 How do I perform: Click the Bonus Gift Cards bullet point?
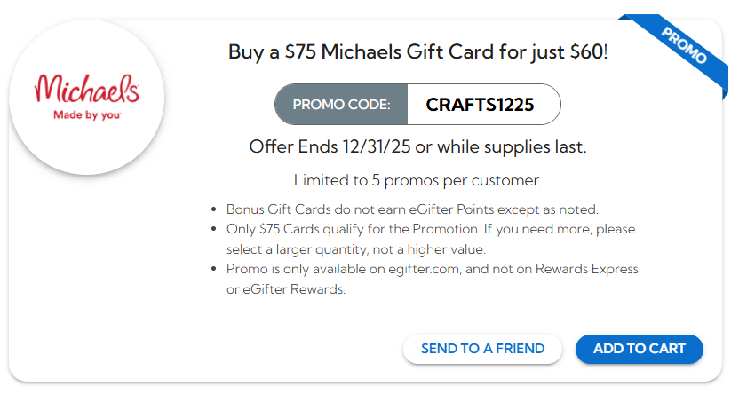click(x=412, y=209)
